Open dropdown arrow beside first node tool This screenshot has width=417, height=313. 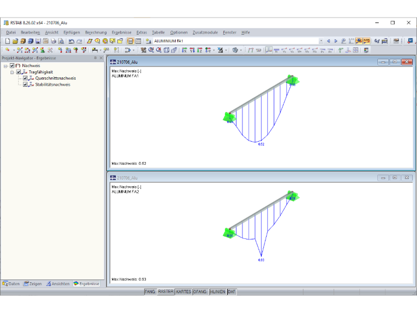(x=14, y=50)
